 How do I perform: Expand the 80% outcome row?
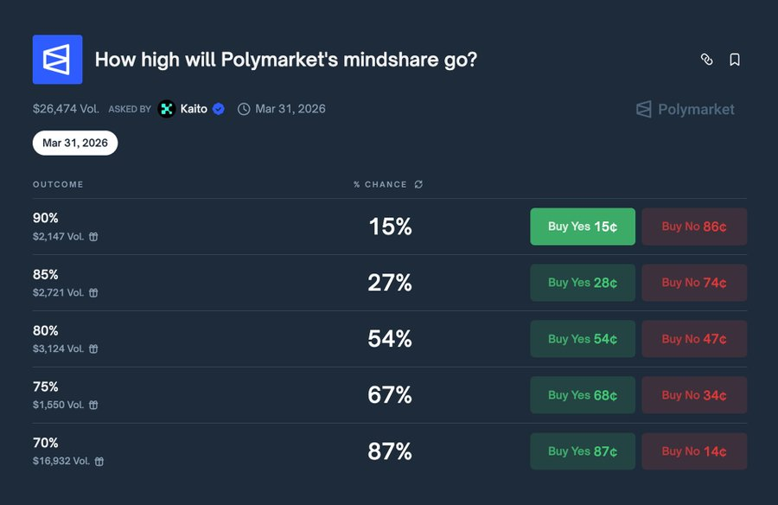click(x=259, y=339)
